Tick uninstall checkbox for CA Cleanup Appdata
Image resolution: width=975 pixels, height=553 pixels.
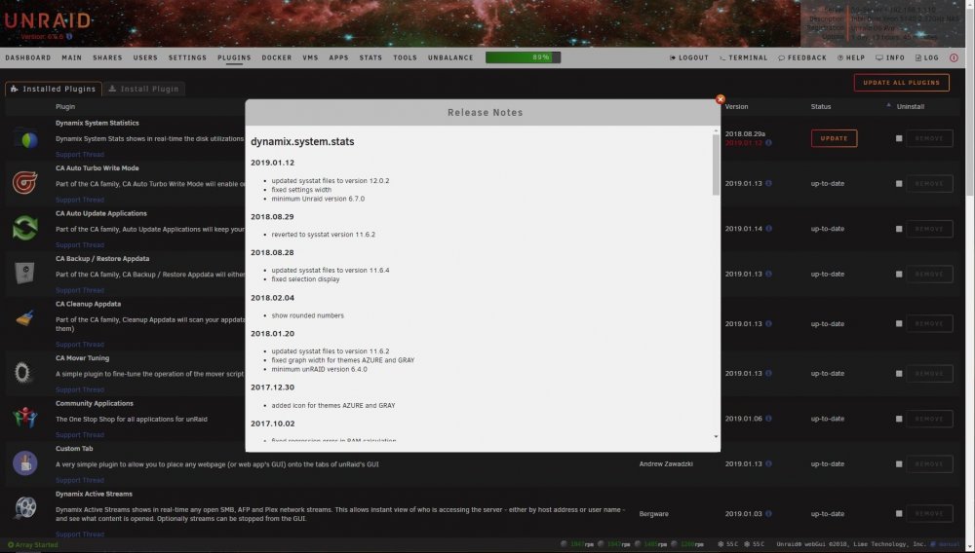899,324
